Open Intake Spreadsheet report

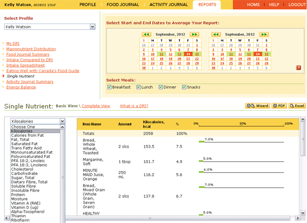(26, 65)
